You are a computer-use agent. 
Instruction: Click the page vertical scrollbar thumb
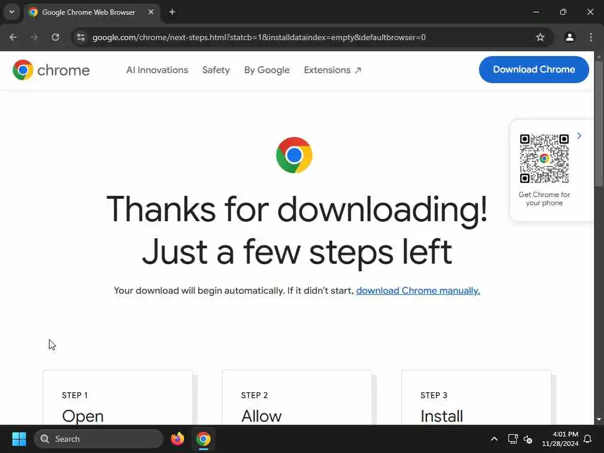coord(599,123)
